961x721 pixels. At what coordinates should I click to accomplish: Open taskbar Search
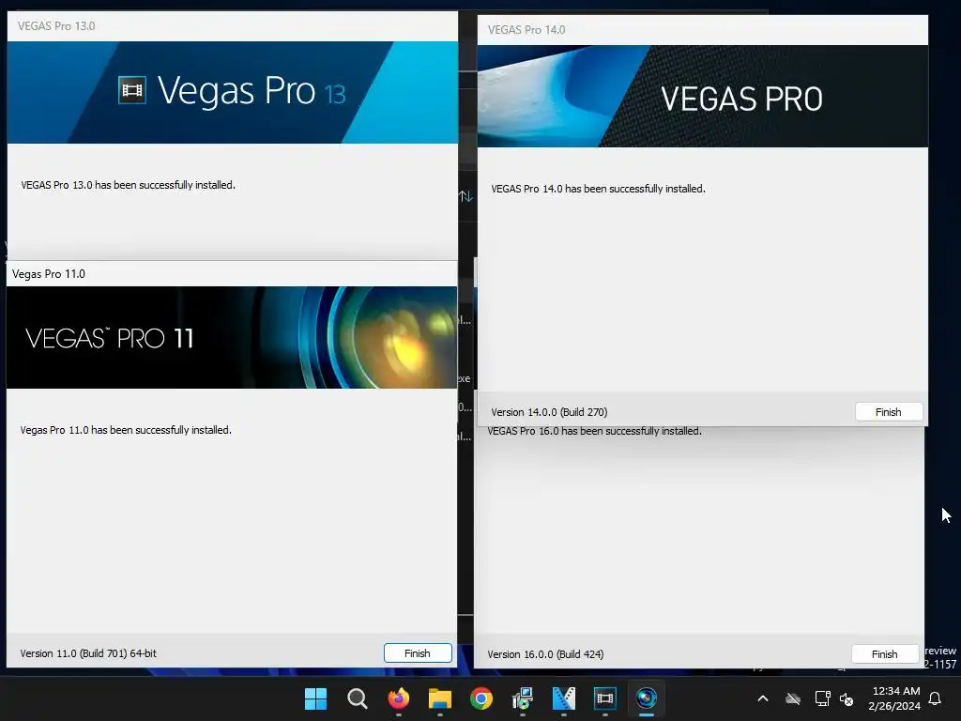[x=358, y=698]
